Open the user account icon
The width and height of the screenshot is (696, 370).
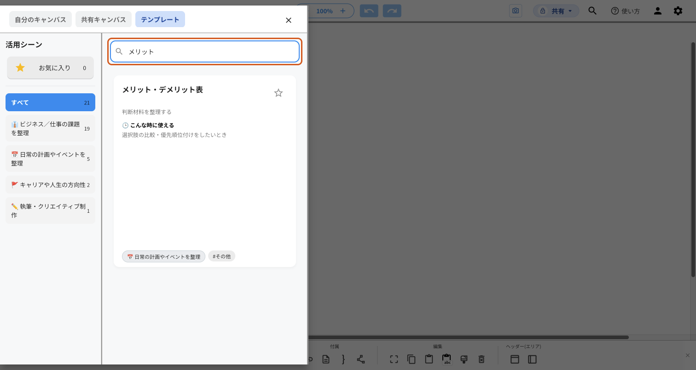[658, 11]
